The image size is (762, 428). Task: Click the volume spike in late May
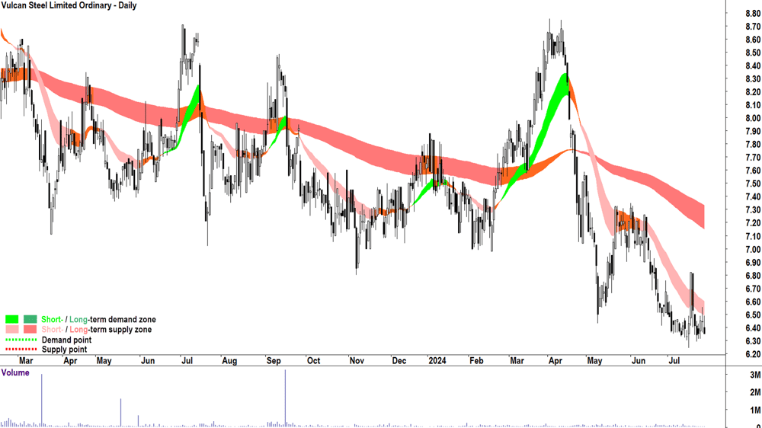120,413
